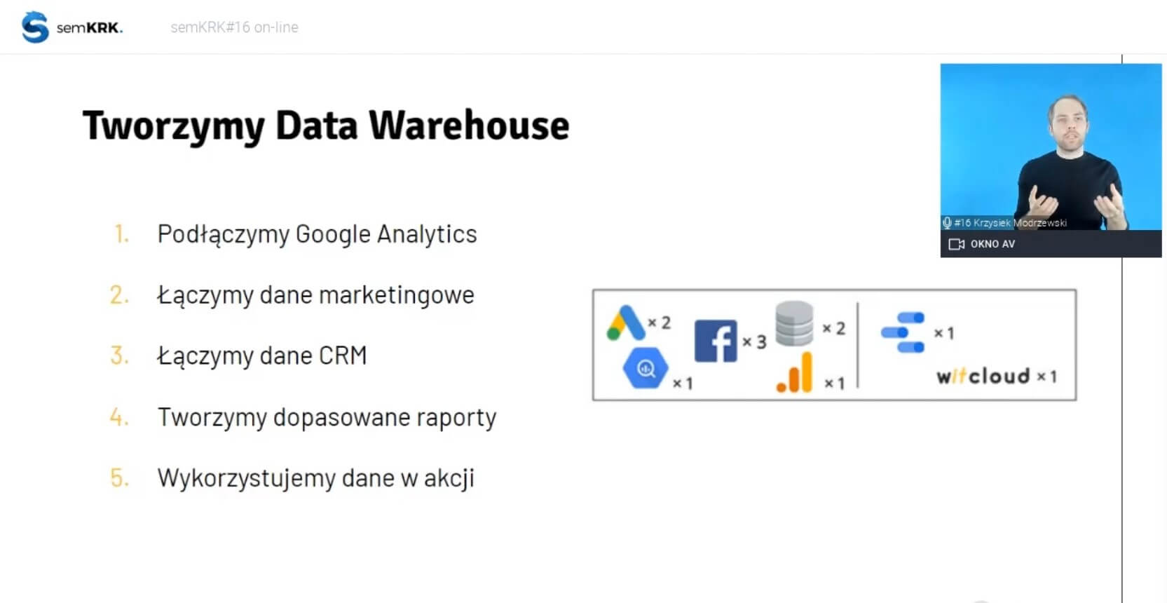Click "Wykorzystujemy dane w akcji" list item

pos(315,478)
